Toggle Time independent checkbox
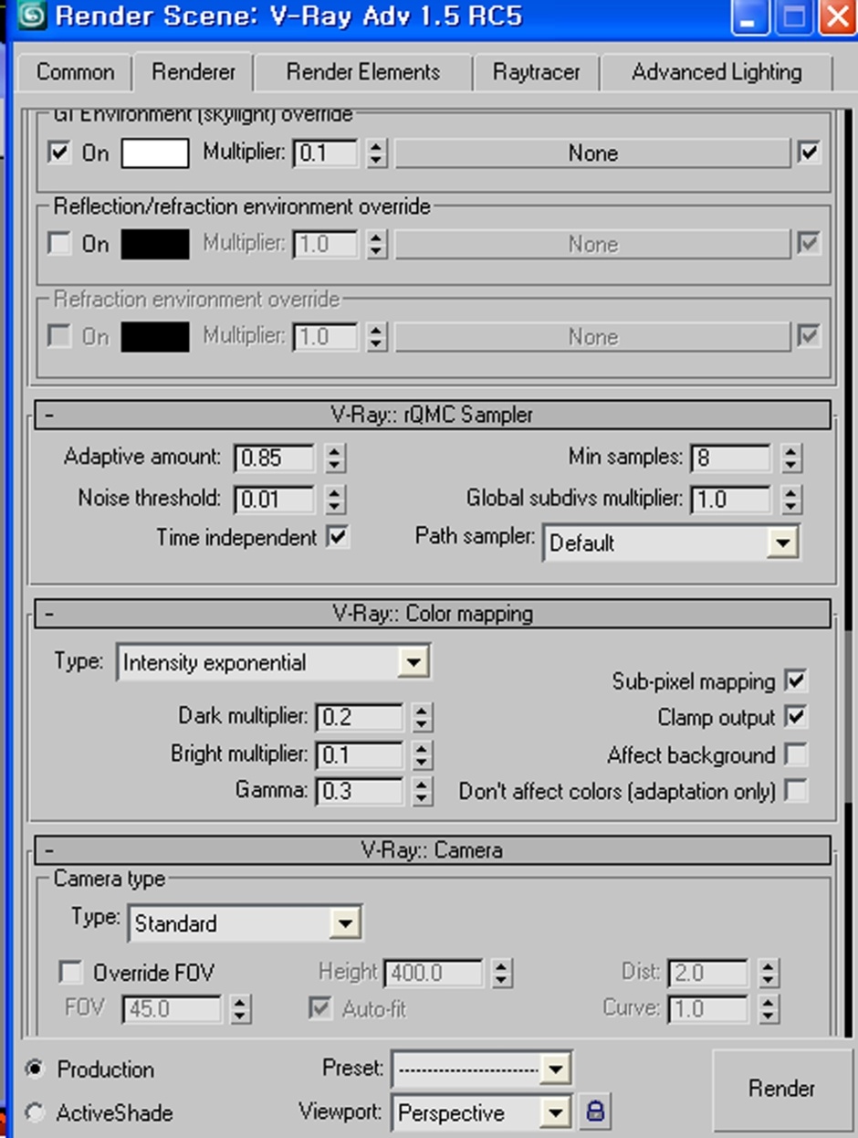This screenshot has height=1138, width=858. [x=338, y=537]
